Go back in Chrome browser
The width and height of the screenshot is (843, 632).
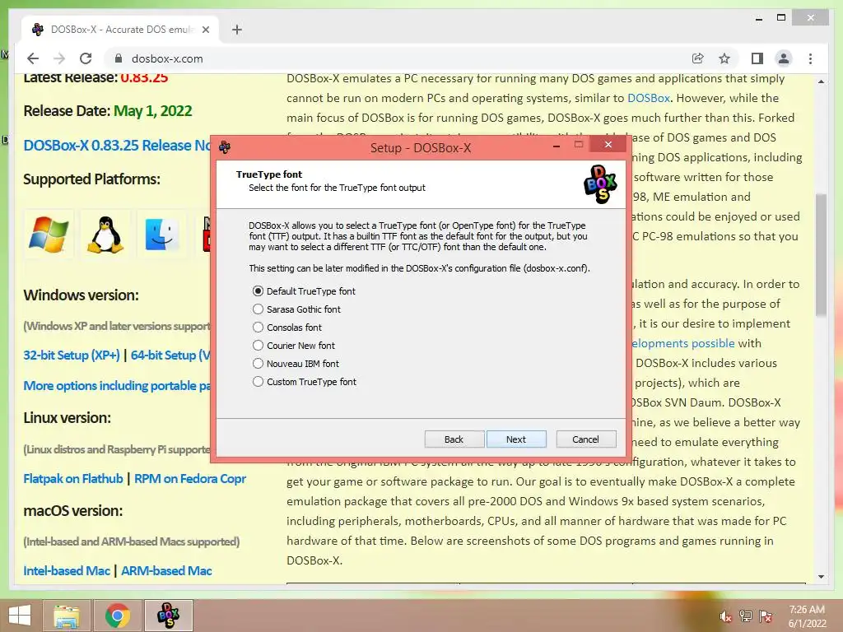tap(33, 58)
